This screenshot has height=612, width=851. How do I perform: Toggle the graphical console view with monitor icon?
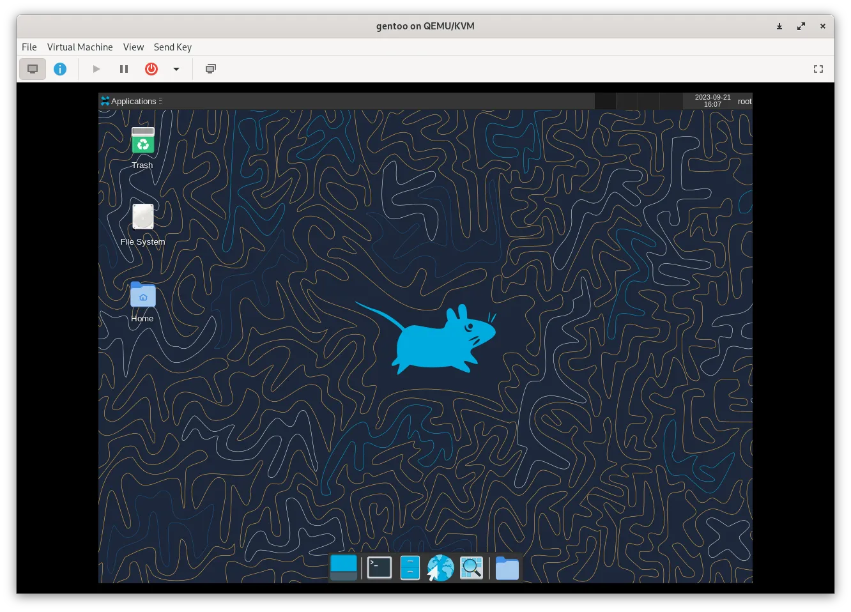pyautogui.click(x=33, y=69)
